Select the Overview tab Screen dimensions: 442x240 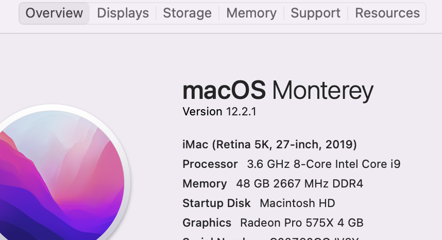[54, 13]
